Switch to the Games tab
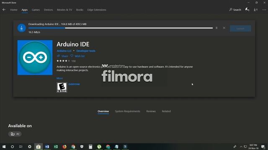268x150 pixels. click(x=36, y=10)
